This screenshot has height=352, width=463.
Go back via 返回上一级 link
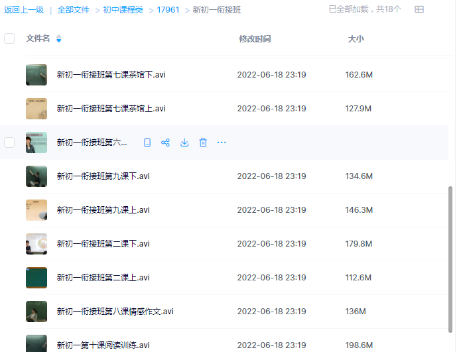tap(24, 10)
